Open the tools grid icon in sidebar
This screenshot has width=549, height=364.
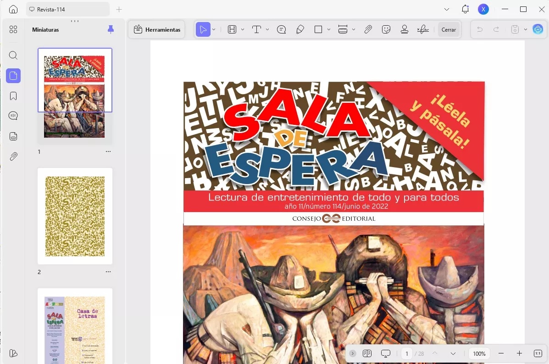(13, 29)
